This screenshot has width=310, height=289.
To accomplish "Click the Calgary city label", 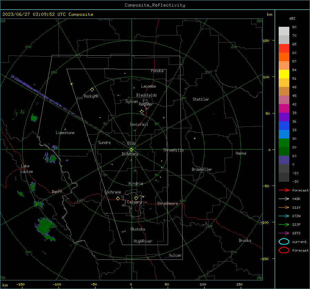I will click(x=134, y=202).
